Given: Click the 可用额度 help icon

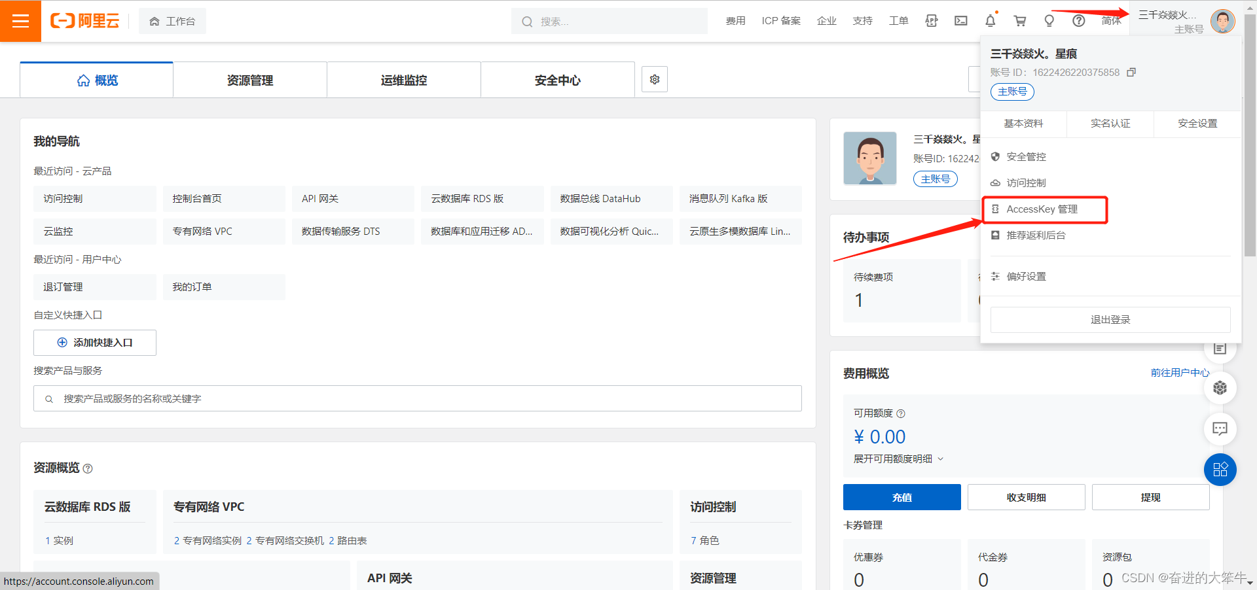Looking at the screenshot, I should coord(901,413).
